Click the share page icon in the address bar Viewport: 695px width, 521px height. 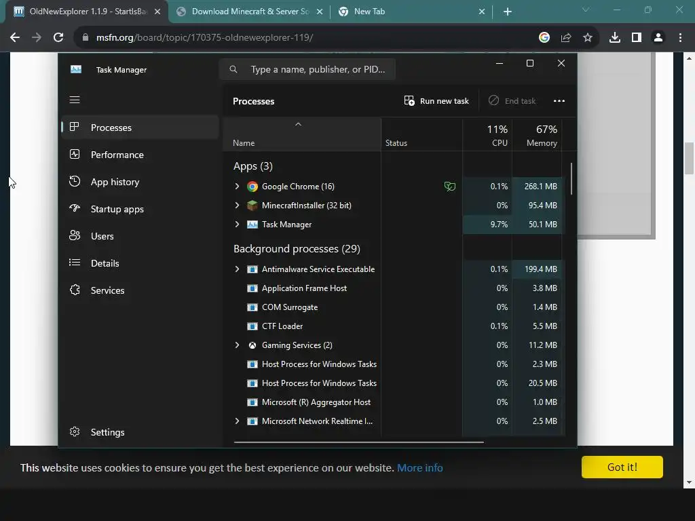pos(565,38)
